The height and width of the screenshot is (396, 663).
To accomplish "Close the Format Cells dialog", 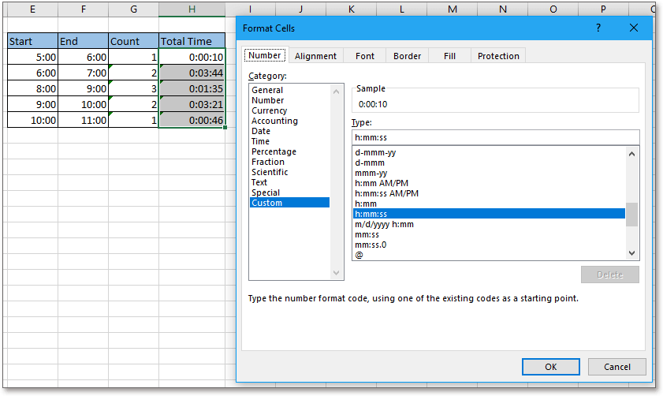I will point(634,28).
